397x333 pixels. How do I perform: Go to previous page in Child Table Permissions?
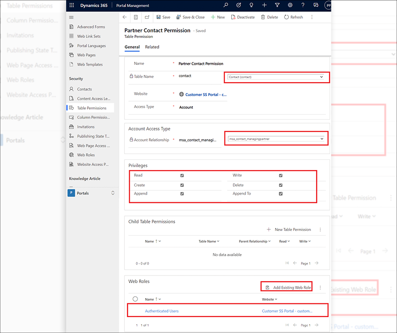tap(295, 263)
